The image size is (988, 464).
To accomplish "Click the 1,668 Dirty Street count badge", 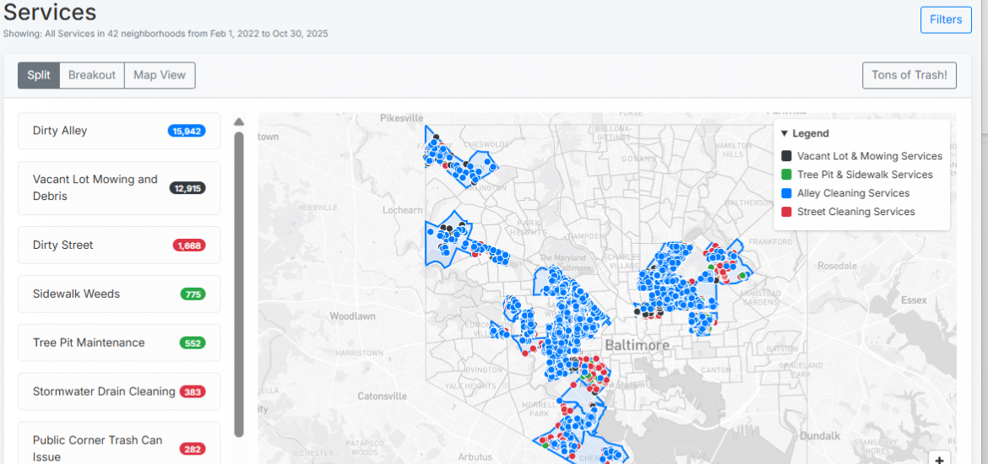I will click(189, 245).
